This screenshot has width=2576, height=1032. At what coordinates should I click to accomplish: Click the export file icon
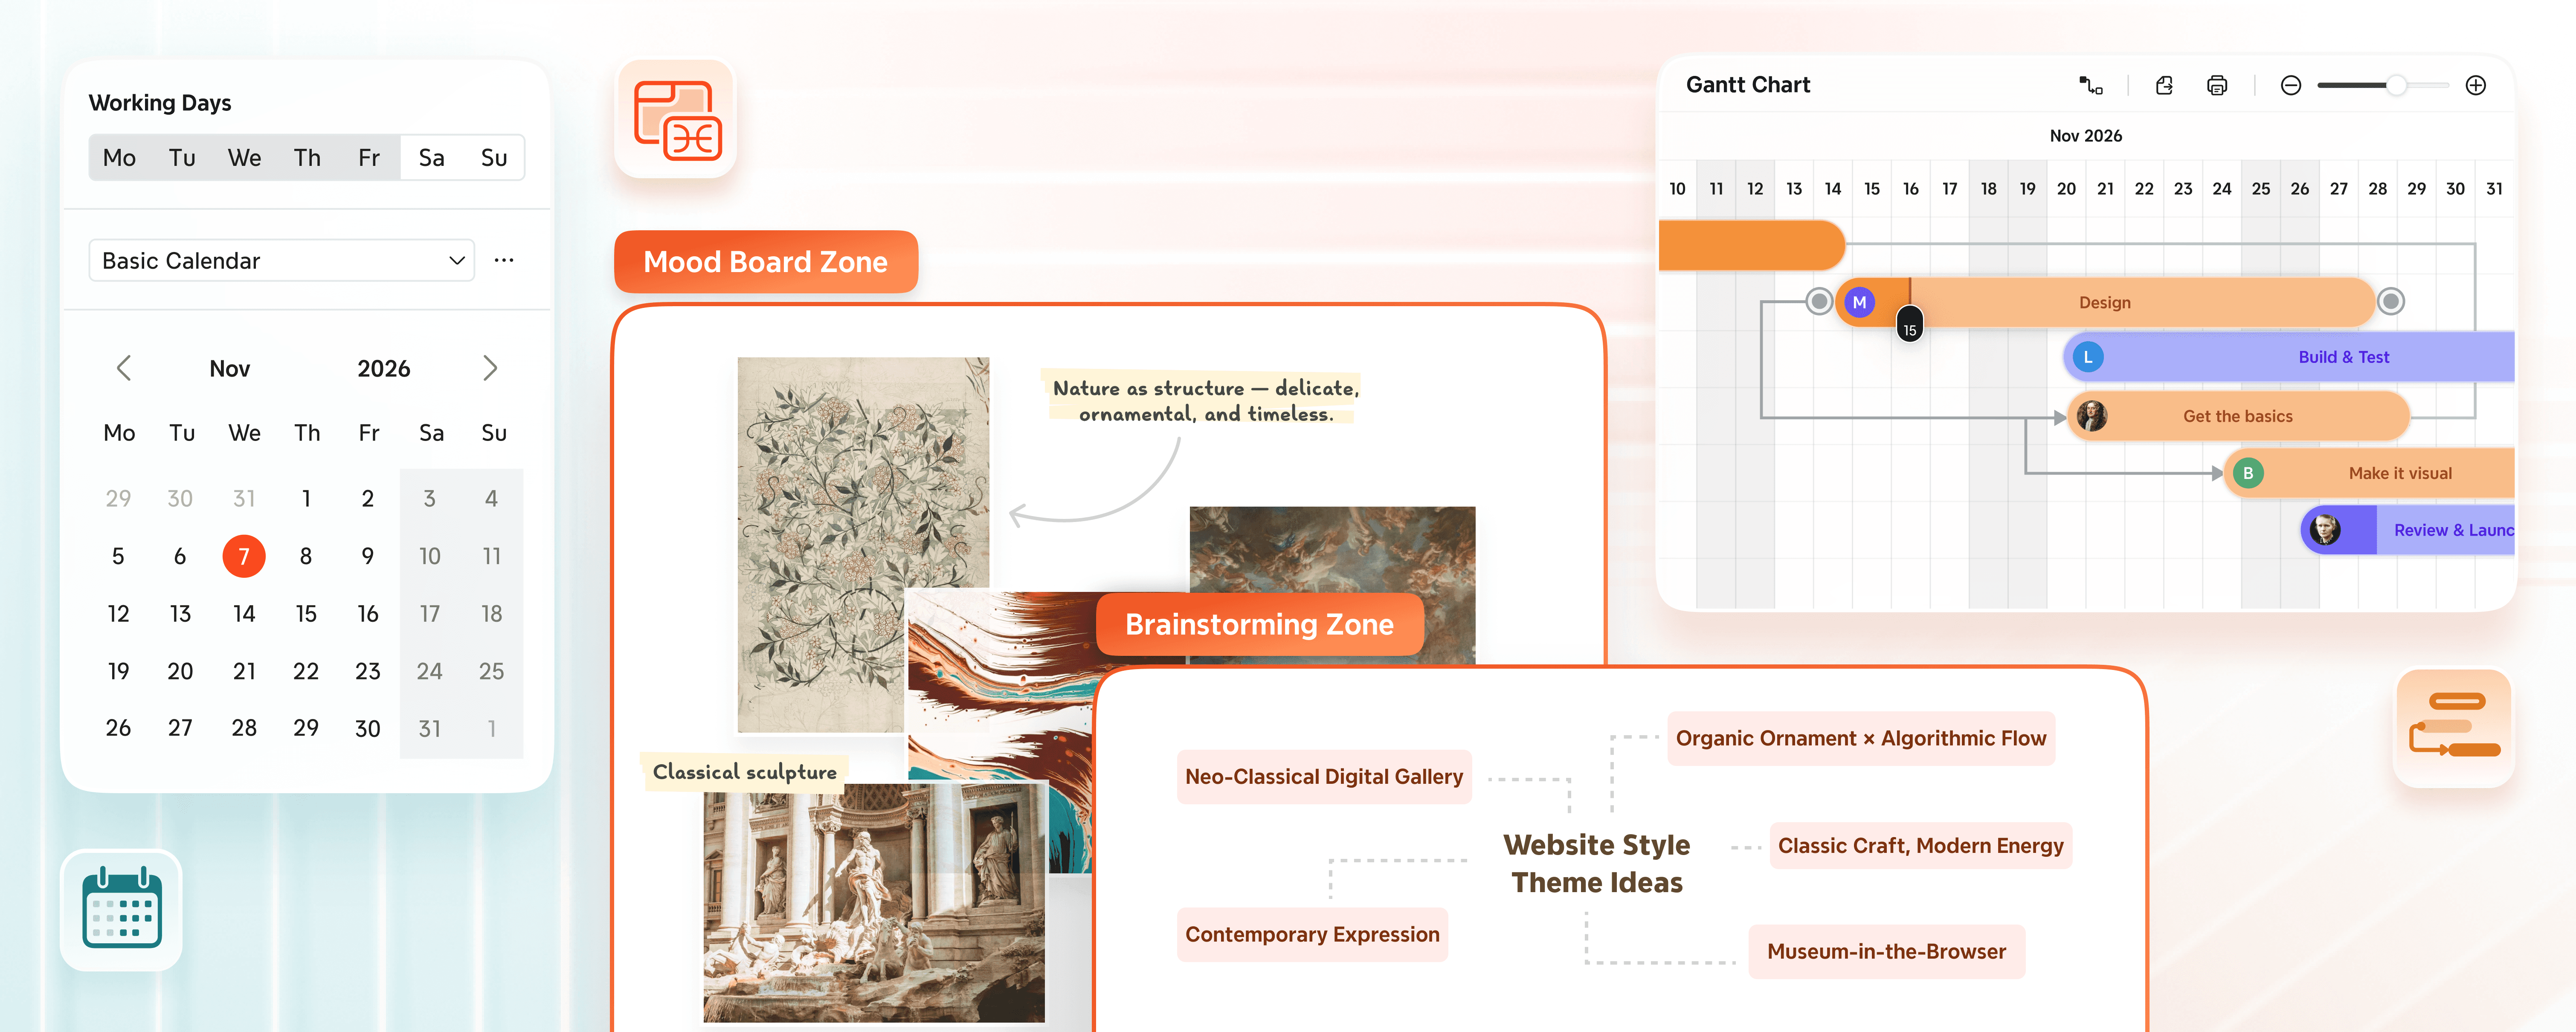[2164, 86]
